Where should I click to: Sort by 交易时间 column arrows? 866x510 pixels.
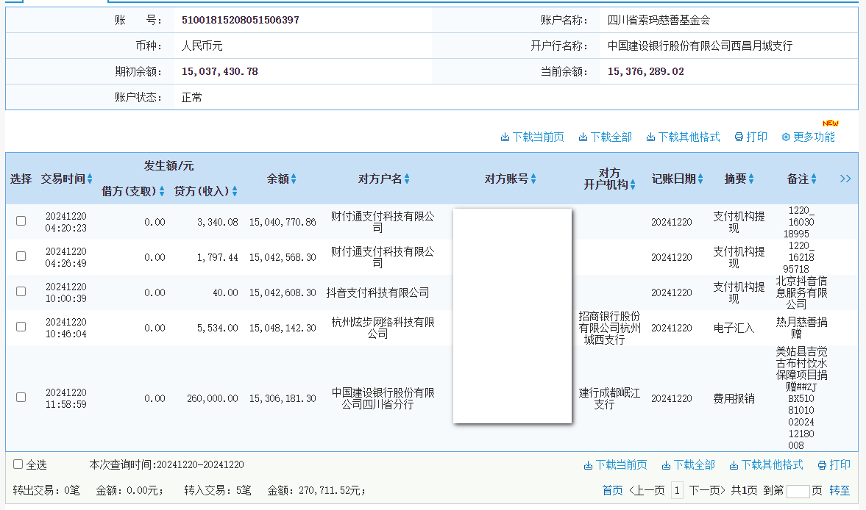point(90,179)
